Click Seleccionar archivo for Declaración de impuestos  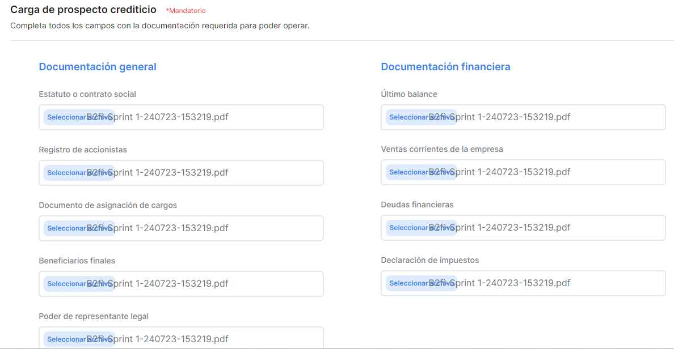pos(409,283)
